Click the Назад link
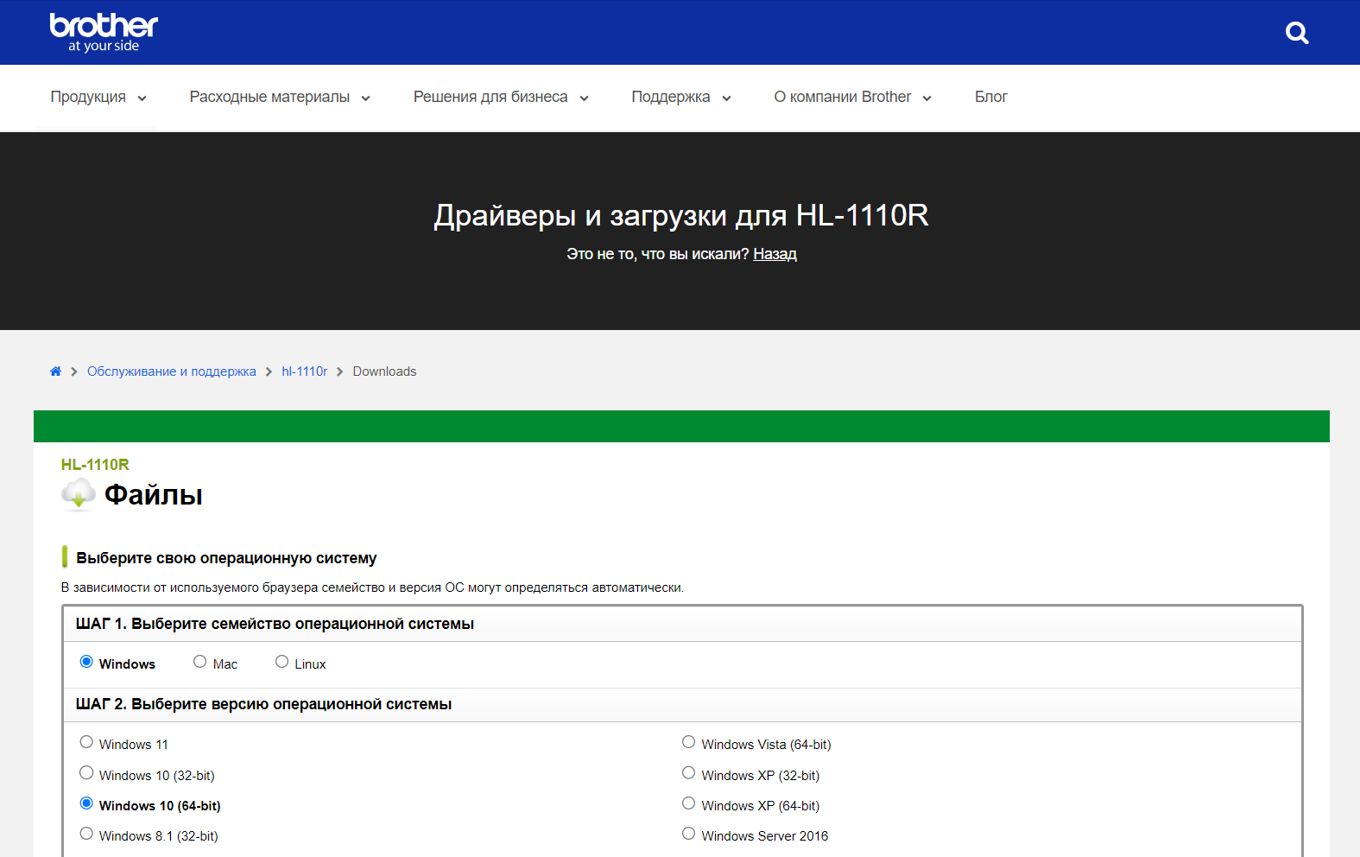The width and height of the screenshot is (1360, 857). click(775, 254)
